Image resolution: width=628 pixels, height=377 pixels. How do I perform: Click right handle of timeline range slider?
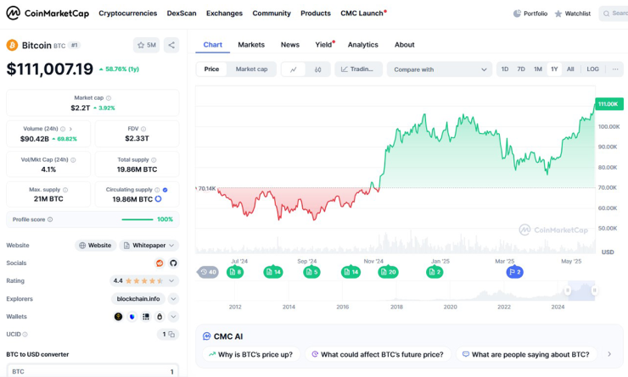point(595,291)
